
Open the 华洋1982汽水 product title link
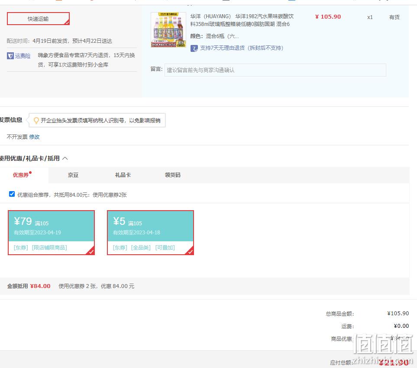tap(242, 20)
